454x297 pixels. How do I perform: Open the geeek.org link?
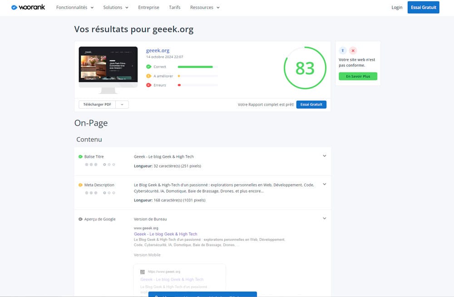(158, 50)
